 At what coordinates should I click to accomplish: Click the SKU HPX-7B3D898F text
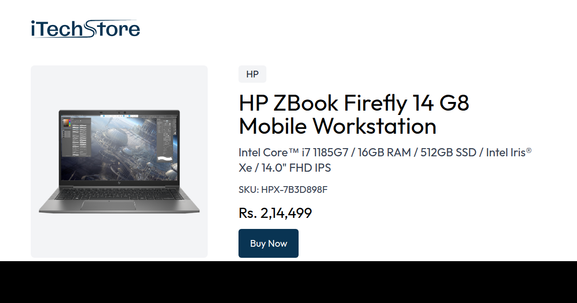coord(283,189)
